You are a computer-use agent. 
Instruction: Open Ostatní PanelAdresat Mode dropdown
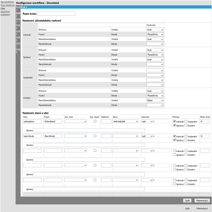click(x=155, y=105)
